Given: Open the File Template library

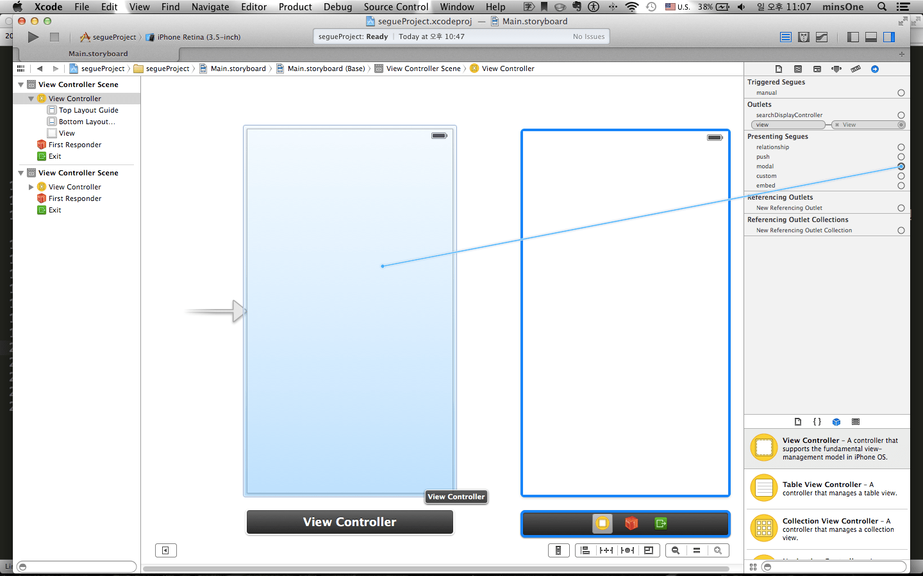Looking at the screenshot, I should coord(798,422).
